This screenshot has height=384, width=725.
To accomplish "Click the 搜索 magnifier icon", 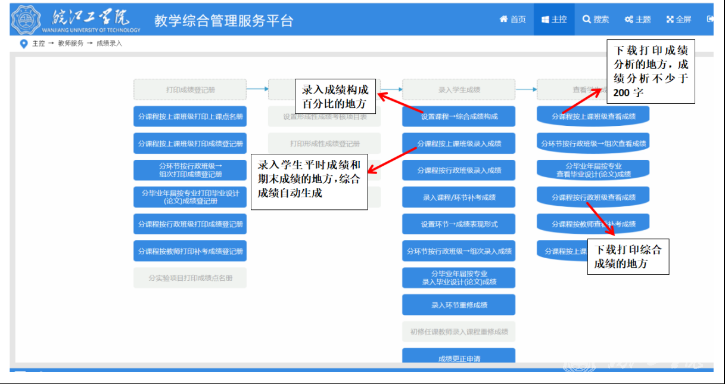I will point(587,20).
